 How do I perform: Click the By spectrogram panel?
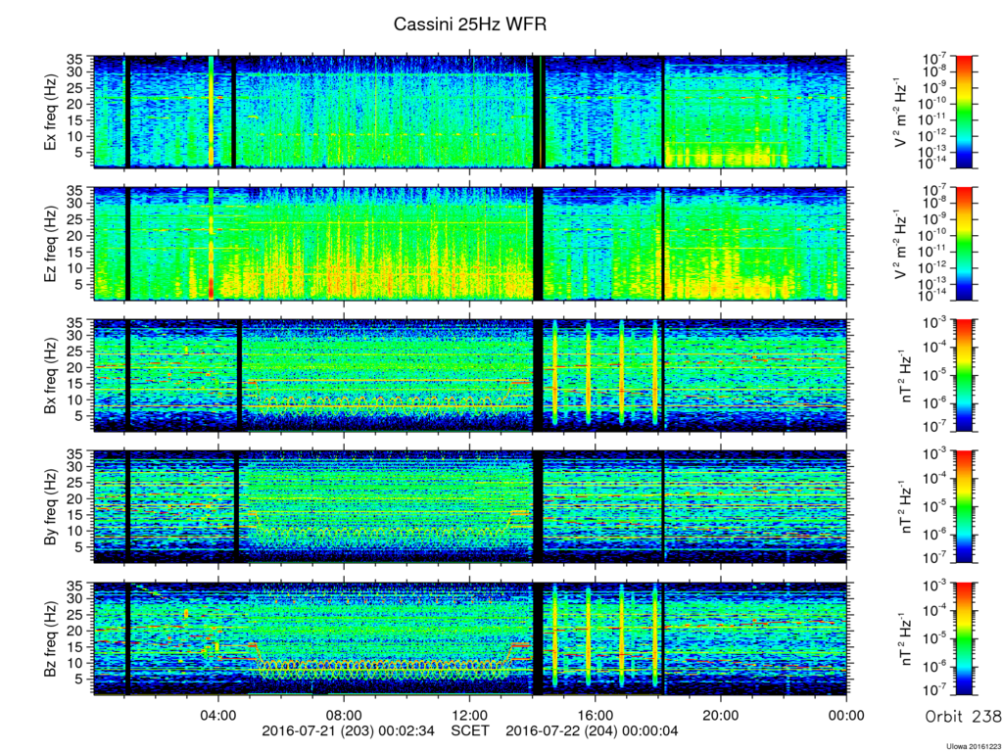470,506
